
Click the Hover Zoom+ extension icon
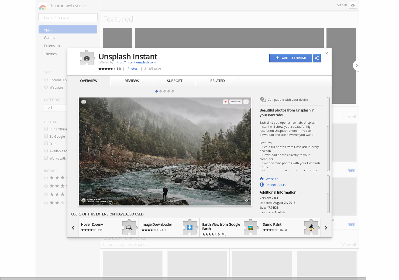click(129, 228)
